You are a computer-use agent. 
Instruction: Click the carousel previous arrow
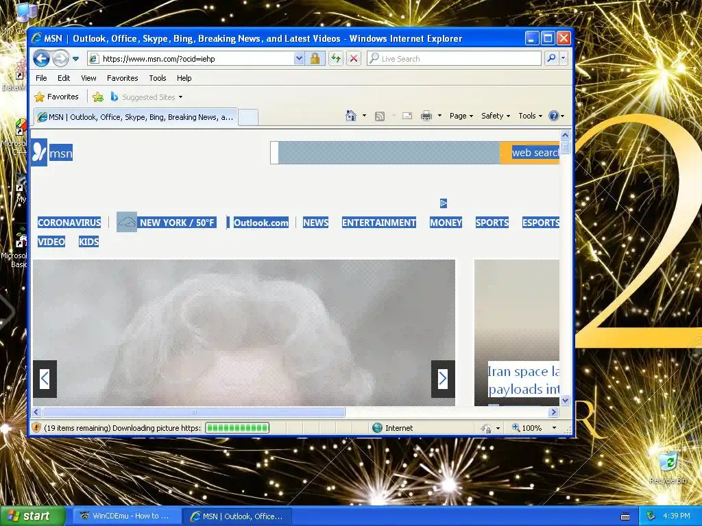pyautogui.click(x=45, y=379)
